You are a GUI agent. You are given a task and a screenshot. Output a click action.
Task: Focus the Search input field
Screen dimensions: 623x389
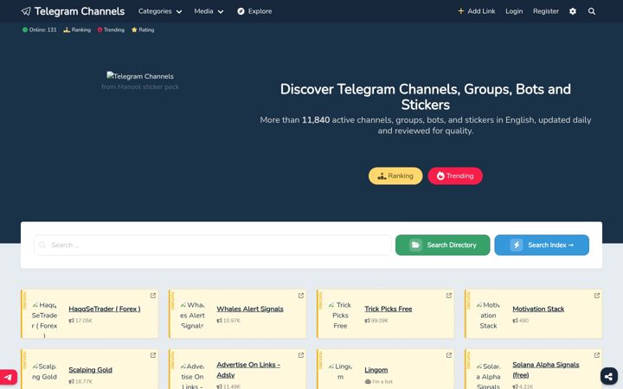[213, 245]
